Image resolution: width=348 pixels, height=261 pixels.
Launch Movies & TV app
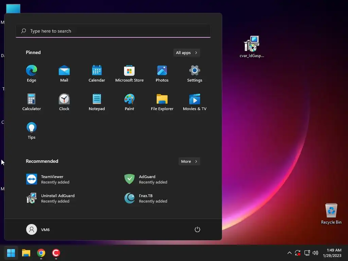coord(195,102)
